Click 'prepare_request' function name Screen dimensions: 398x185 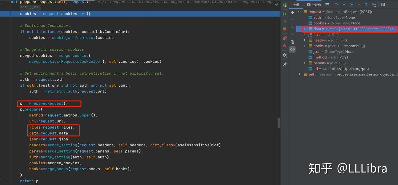37,2
